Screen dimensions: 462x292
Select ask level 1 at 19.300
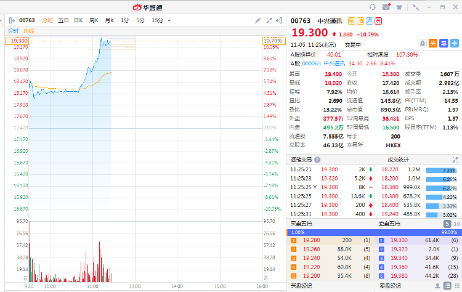[418, 240]
